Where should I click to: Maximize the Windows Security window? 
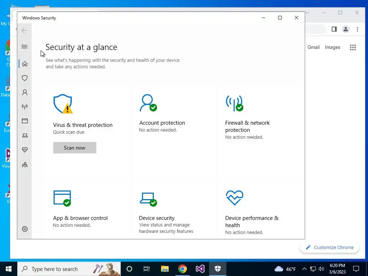[280, 18]
